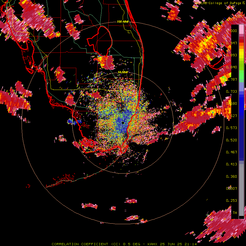The width and height of the screenshot is (246, 246).
Task: Click the "(CC)" label above the color bar
Action: pos(233,19)
